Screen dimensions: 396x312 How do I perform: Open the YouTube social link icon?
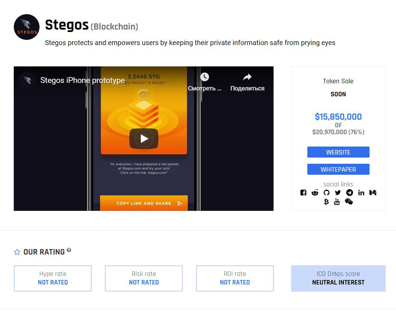(337, 202)
